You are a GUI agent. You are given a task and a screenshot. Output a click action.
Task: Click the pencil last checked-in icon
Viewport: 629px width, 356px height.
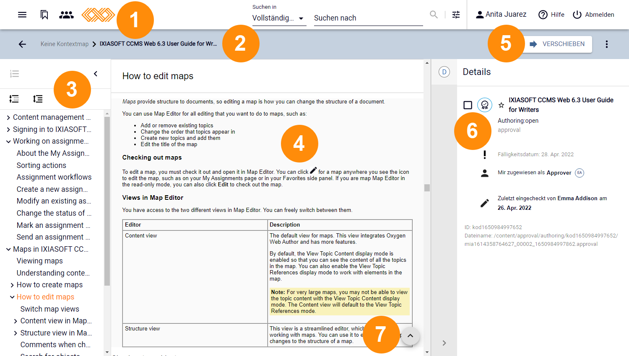point(485,203)
